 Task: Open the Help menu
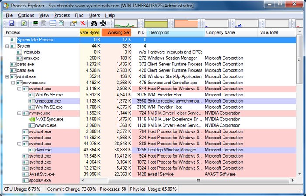click(110, 15)
